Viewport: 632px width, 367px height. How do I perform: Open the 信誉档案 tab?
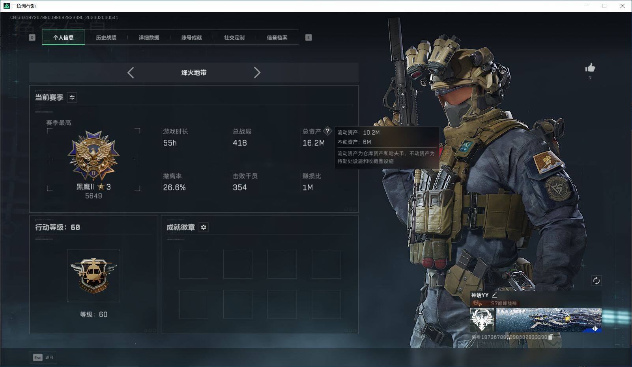click(277, 37)
